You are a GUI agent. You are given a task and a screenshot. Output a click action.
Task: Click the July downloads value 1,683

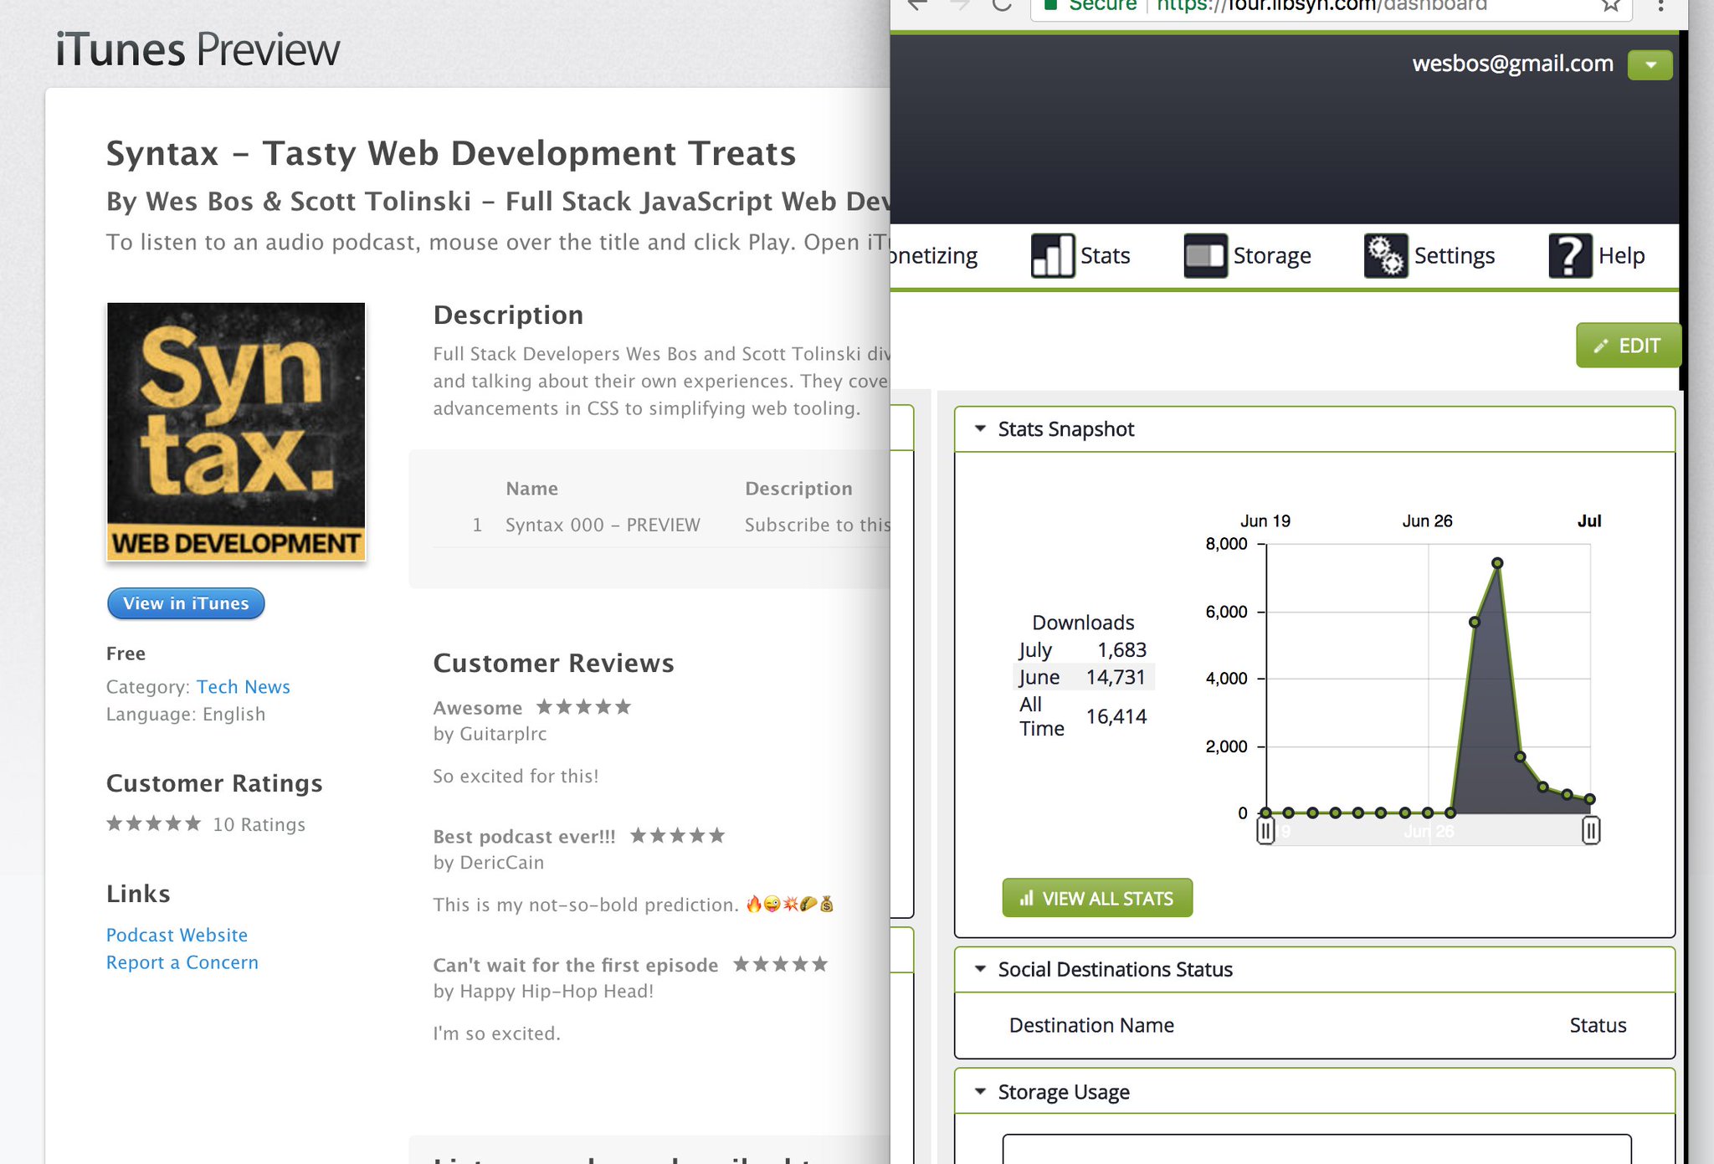[x=1121, y=650]
